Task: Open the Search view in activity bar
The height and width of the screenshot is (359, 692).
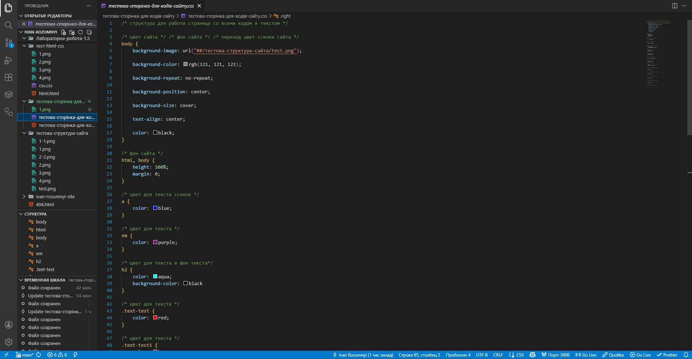Action: point(8,25)
